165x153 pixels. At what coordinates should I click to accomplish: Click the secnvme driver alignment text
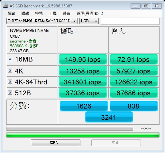click(x=23, y=41)
